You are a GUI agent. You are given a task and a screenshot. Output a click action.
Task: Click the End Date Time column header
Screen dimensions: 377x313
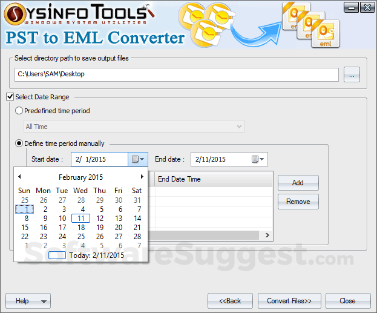214,179
